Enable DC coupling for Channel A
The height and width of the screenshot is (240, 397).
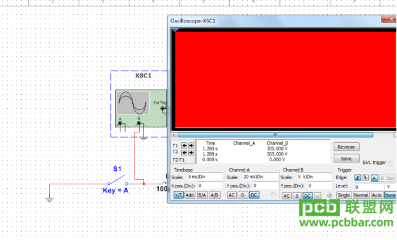point(254,195)
